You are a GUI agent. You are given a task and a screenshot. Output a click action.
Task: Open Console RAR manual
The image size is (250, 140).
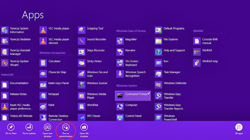pyautogui.click(x=206, y=41)
